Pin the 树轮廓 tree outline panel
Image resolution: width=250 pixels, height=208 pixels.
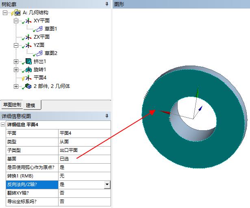(107, 4)
